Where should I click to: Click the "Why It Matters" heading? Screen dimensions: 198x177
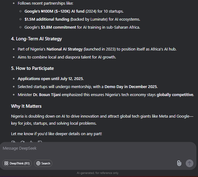coord(26,106)
